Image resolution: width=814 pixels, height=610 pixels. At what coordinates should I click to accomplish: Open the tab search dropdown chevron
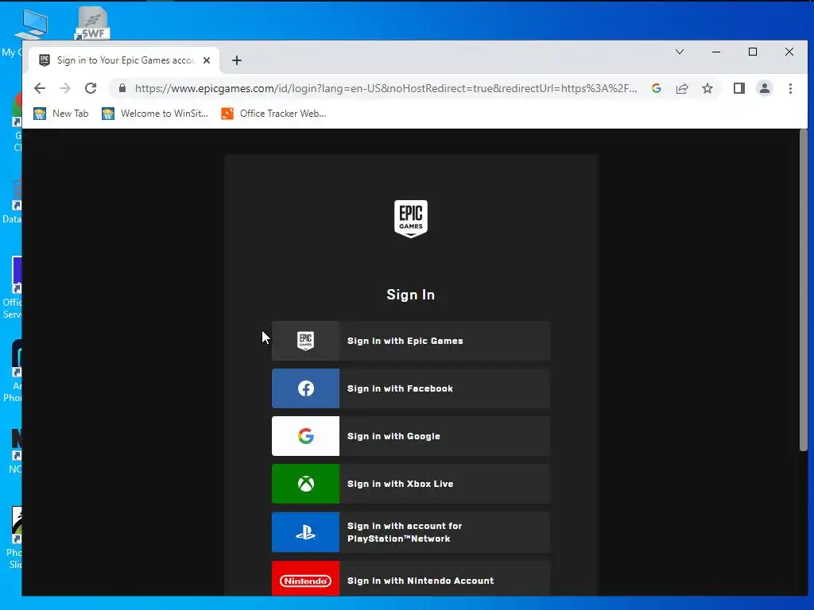[x=679, y=52]
